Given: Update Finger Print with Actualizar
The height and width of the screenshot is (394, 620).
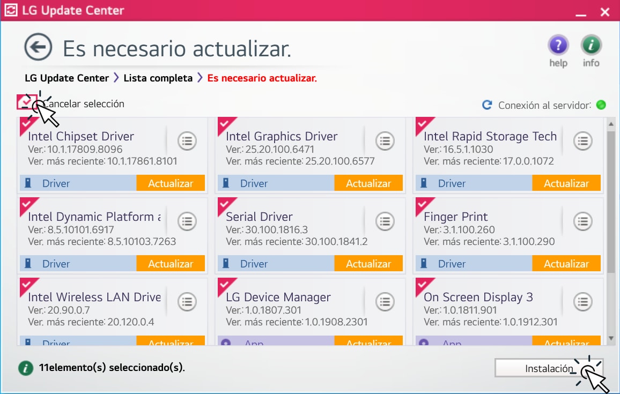Looking at the screenshot, I should 566,263.
